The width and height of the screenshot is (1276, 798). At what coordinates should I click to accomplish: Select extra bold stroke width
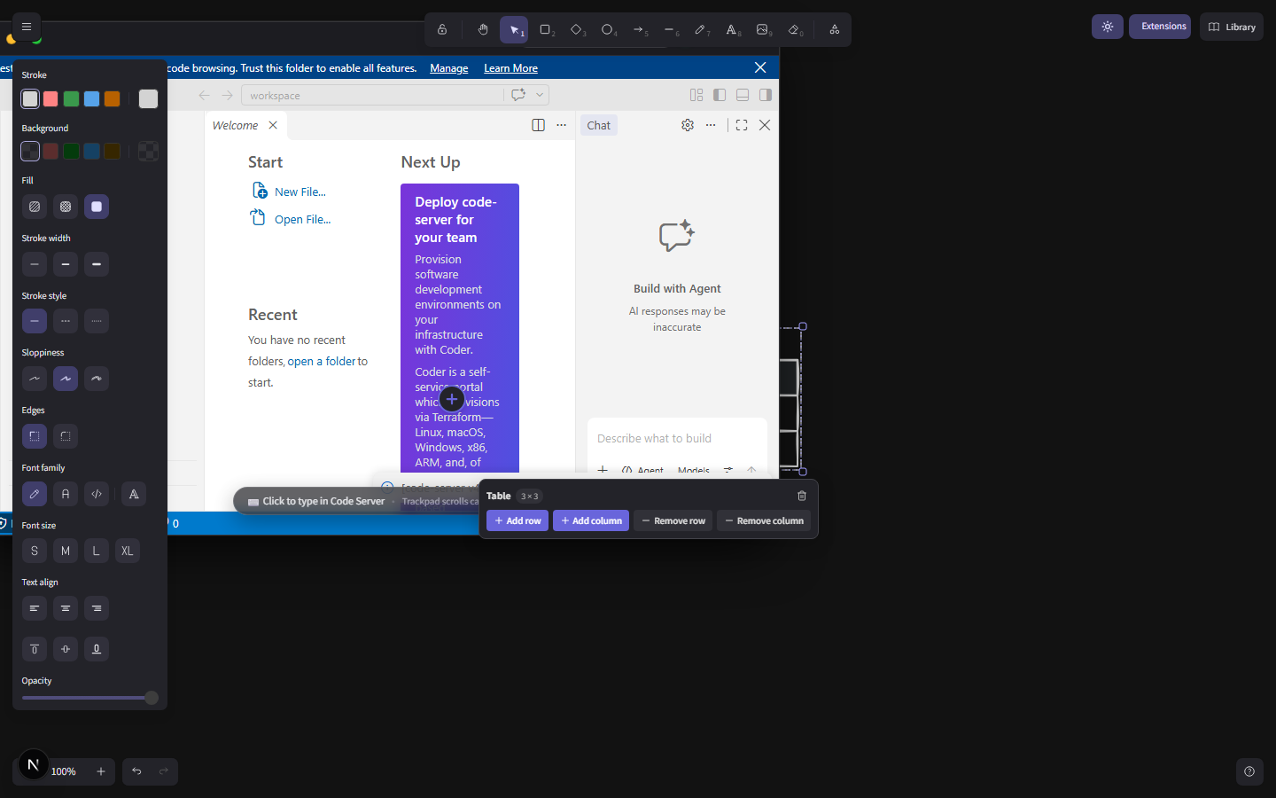pos(97,264)
